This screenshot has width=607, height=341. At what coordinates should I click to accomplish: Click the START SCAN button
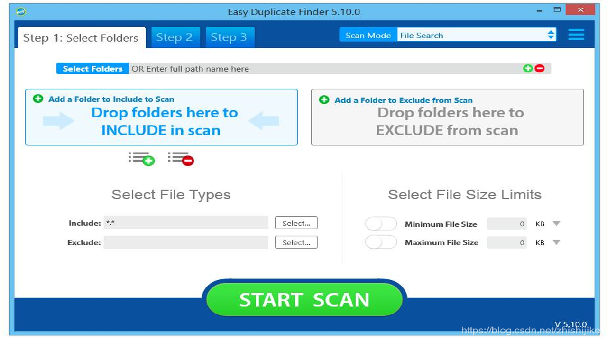(304, 300)
